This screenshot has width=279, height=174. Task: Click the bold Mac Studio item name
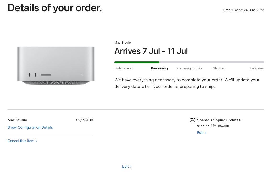17,120
